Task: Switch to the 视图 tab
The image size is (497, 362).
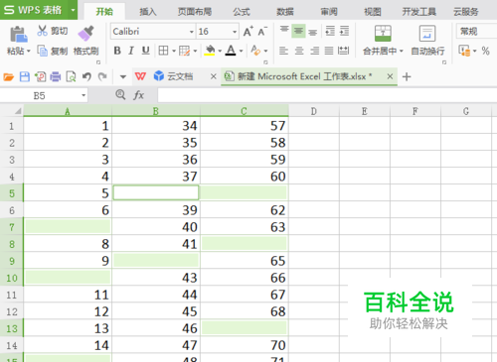Action: (373, 12)
